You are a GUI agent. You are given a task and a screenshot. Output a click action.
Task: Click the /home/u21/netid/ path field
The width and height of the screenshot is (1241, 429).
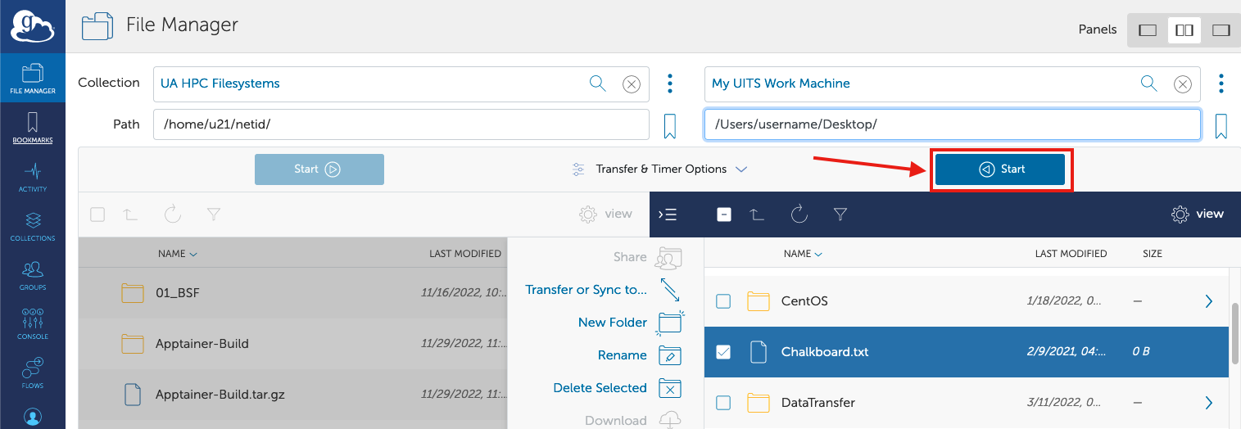pyautogui.click(x=401, y=125)
